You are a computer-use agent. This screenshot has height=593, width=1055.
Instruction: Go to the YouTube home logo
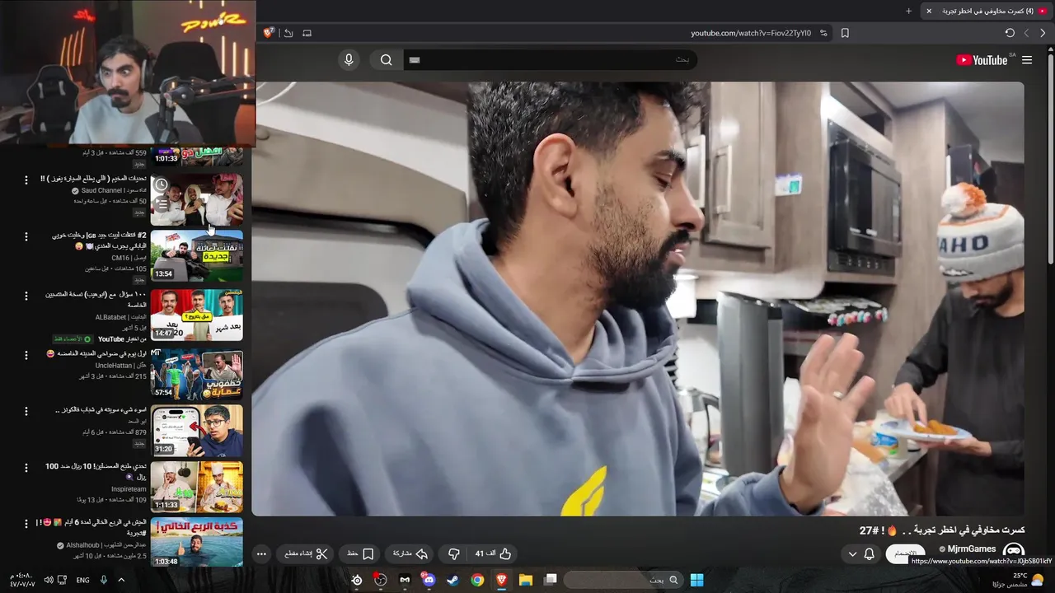click(982, 60)
